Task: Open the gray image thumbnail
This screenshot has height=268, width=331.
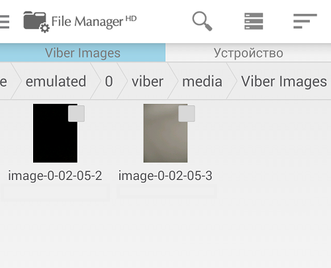Action: click(165, 133)
